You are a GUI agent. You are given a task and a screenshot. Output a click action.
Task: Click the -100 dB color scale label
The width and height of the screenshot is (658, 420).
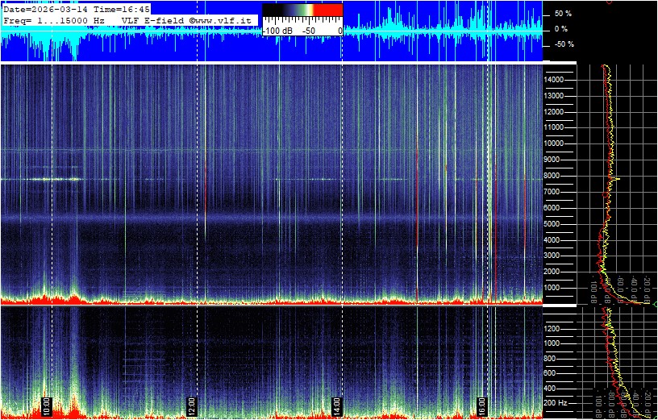277,31
